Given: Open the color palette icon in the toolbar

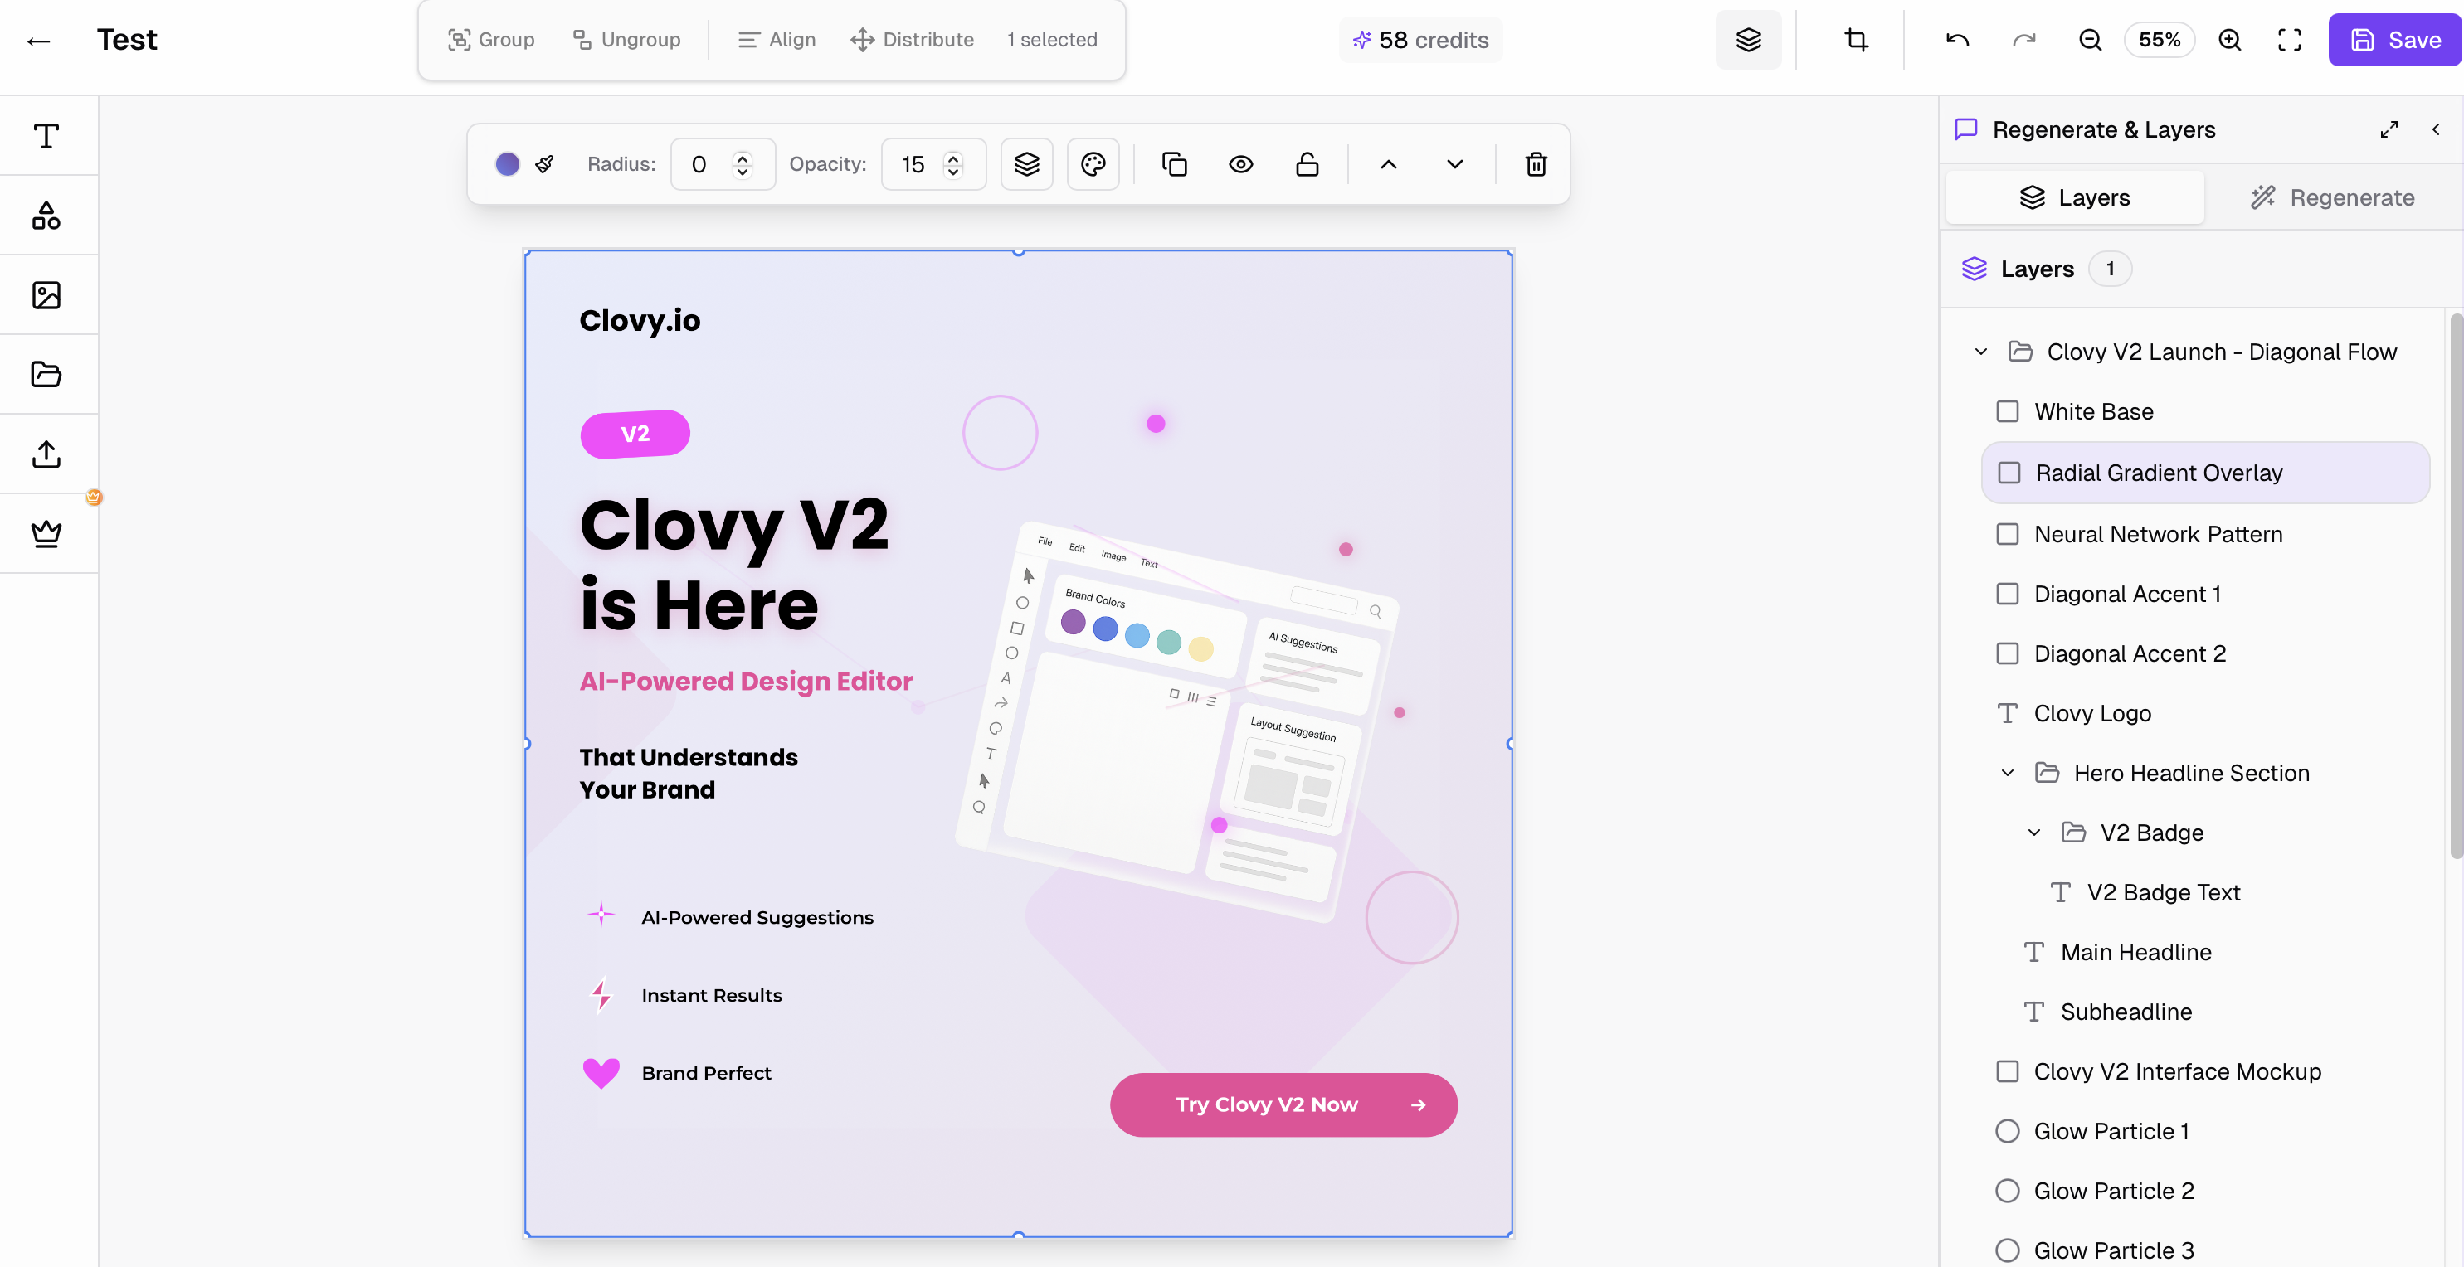Looking at the screenshot, I should tap(1093, 163).
